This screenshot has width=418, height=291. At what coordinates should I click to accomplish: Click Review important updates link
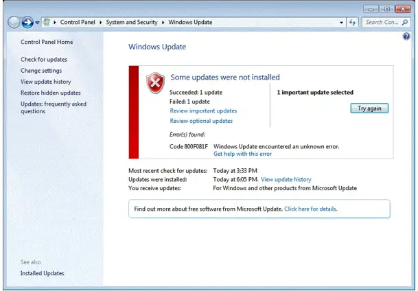click(x=203, y=111)
